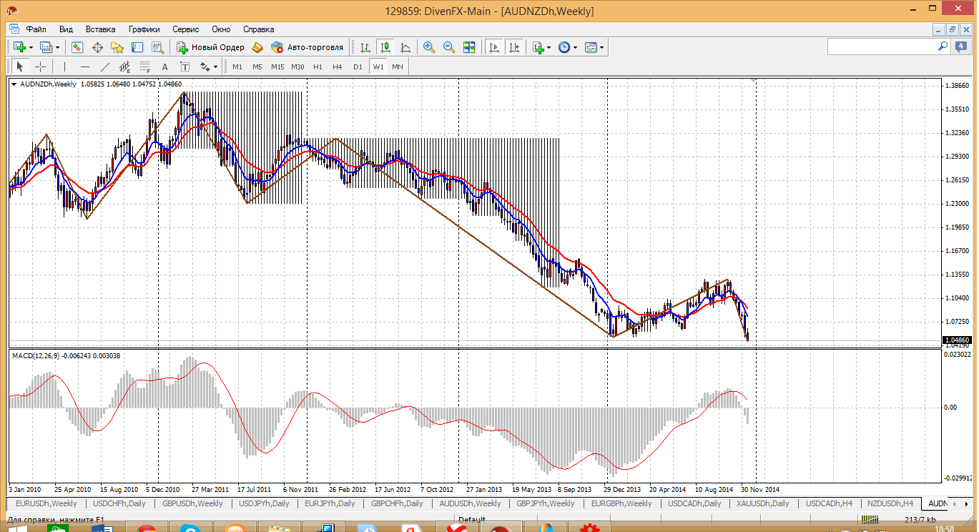Open the chat notifications icon showing 4
Screen dimensions: 979x532
pos(960,46)
